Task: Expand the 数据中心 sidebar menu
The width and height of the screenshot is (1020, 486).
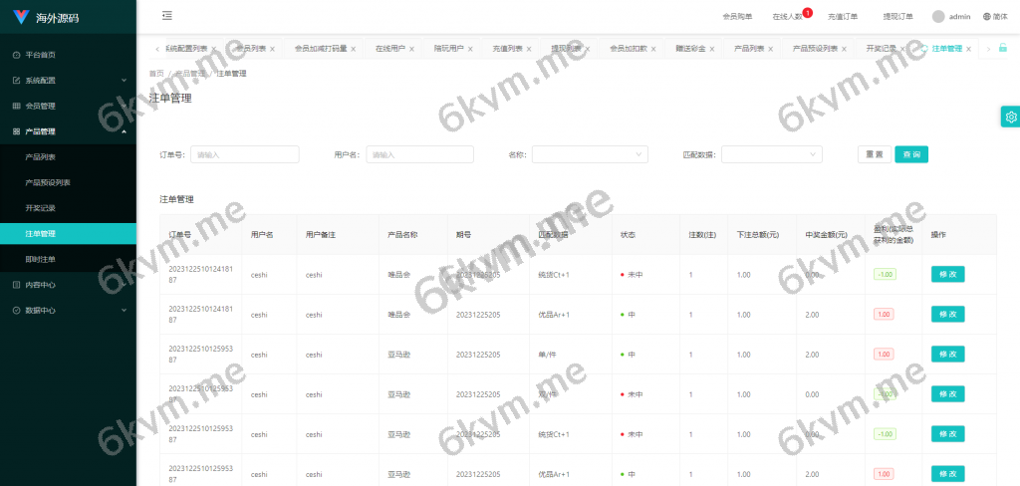Action: pyautogui.click(x=124, y=311)
